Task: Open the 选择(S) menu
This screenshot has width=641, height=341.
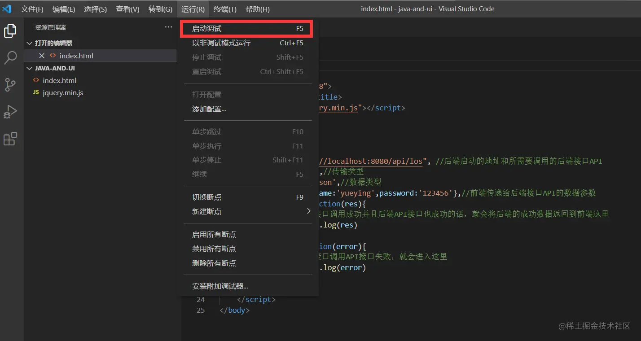Action: [96, 9]
